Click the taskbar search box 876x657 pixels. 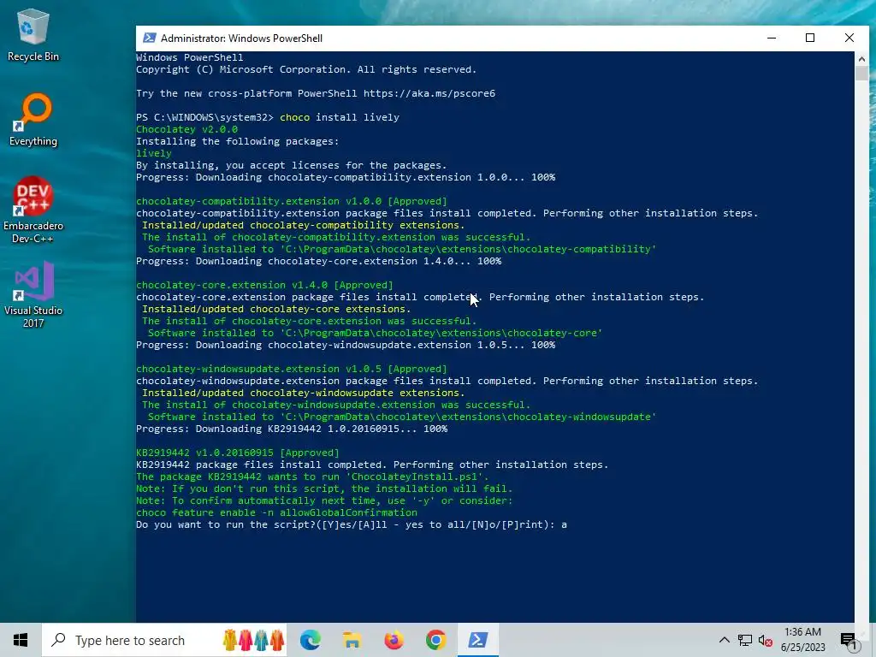click(x=164, y=640)
